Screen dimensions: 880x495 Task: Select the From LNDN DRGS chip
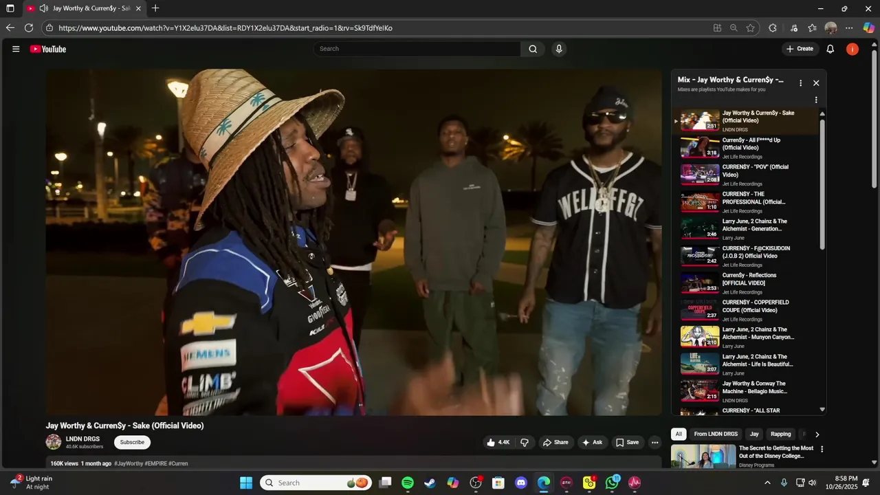pyautogui.click(x=716, y=434)
